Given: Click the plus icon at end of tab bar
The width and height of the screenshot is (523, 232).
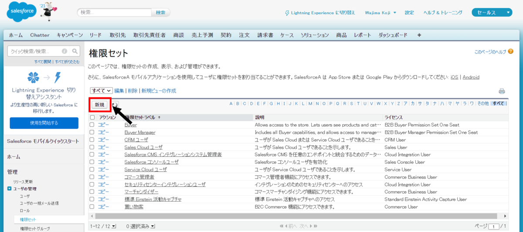Looking at the screenshot, I should 419,35.
